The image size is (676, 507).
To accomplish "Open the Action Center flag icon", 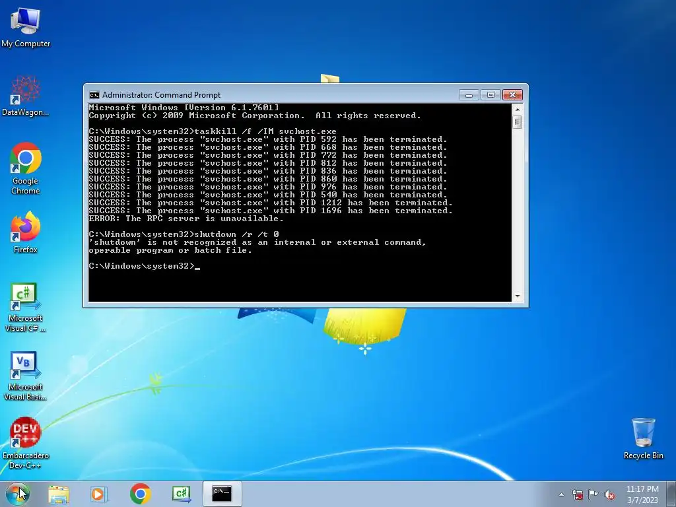I will pos(593,494).
